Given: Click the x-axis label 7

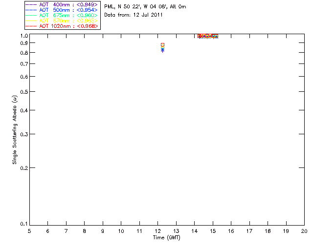Looking at the screenshot, I should pos(66,231).
